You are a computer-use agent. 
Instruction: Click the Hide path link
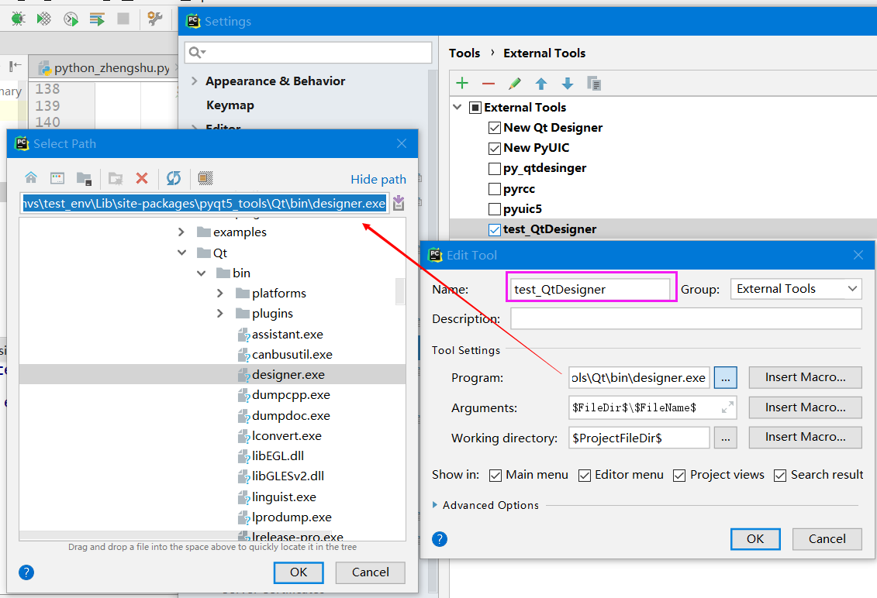(378, 180)
